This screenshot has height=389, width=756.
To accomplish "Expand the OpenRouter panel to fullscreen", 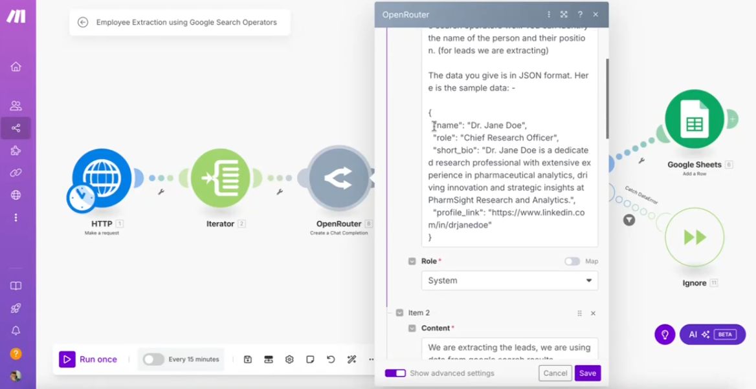I will coord(564,14).
